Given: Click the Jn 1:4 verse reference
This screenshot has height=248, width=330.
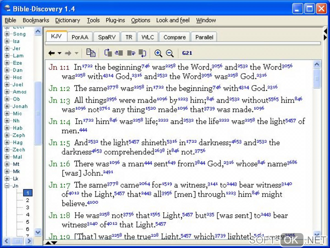Looking at the screenshot, I should [59, 122].
